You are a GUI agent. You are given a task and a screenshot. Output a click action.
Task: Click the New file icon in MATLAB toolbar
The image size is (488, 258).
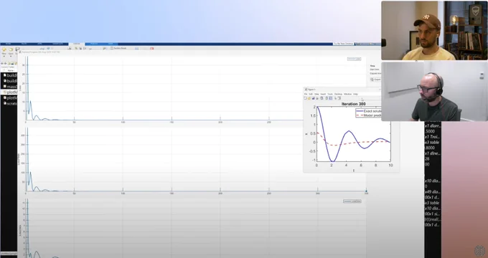4,49
